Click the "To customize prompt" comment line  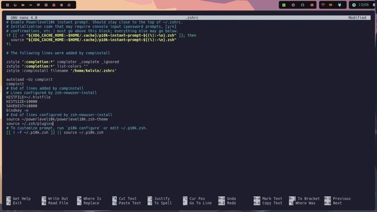[77, 128]
